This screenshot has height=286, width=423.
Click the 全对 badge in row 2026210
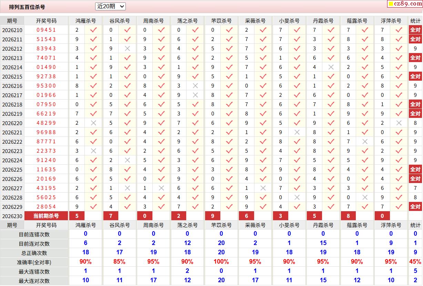pos(415,30)
